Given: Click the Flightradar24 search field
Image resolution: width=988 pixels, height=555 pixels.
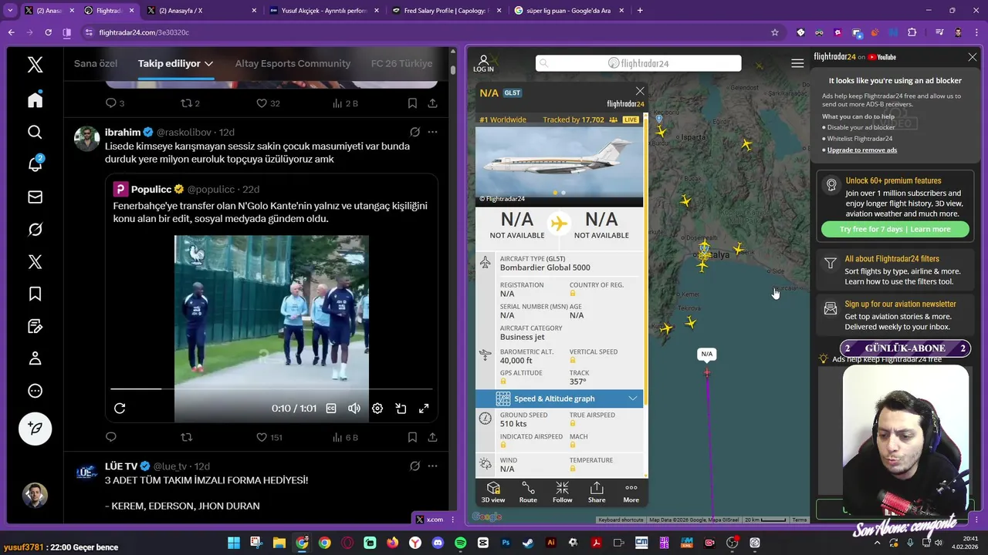Looking at the screenshot, I should pyautogui.click(x=638, y=63).
